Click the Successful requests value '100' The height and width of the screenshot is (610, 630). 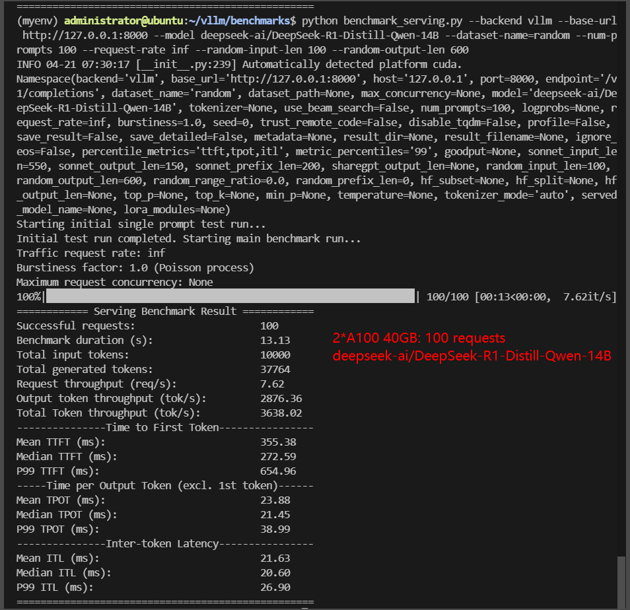tap(269, 325)
